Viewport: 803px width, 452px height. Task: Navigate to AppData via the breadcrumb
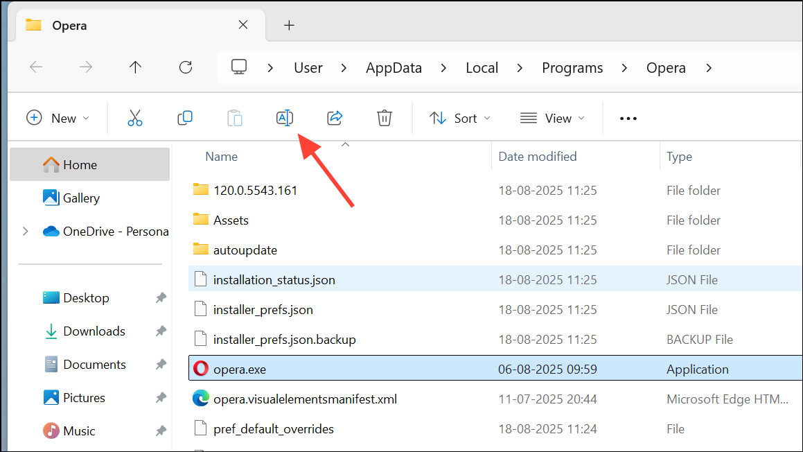coord(394,67)
